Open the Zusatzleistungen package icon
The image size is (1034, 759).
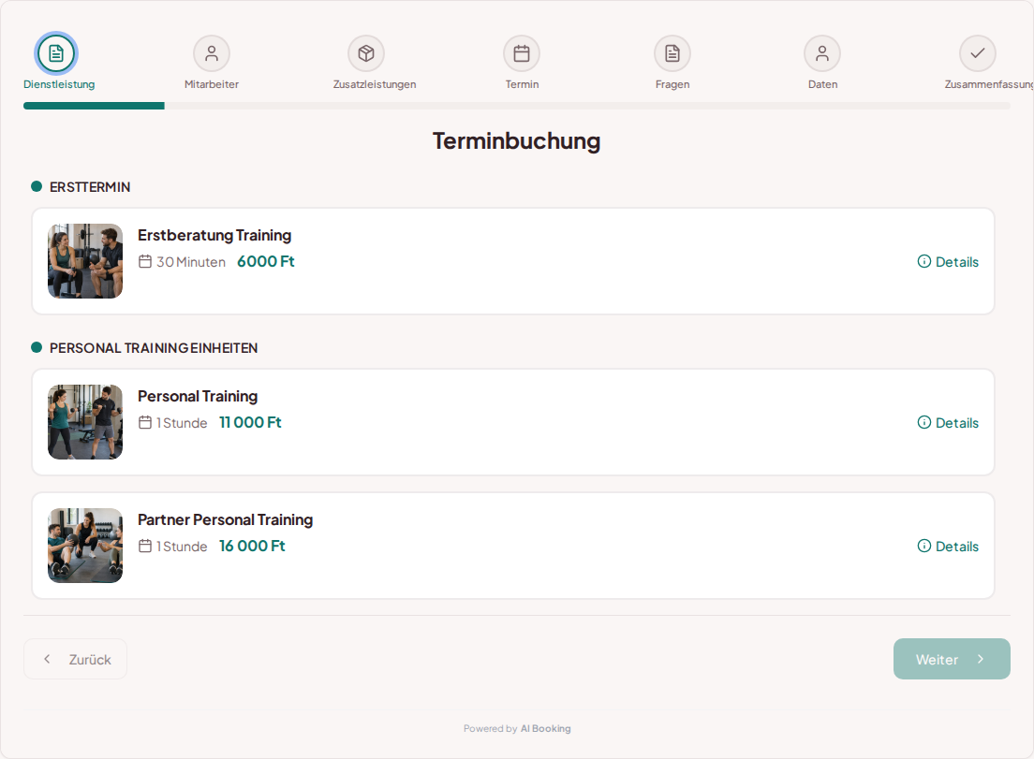pos(366,53)
